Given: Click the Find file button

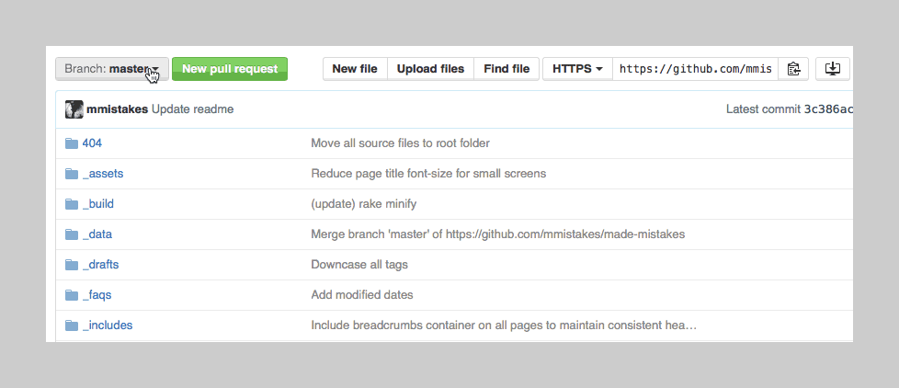Looking at the screenshot, I should [506, 69].
